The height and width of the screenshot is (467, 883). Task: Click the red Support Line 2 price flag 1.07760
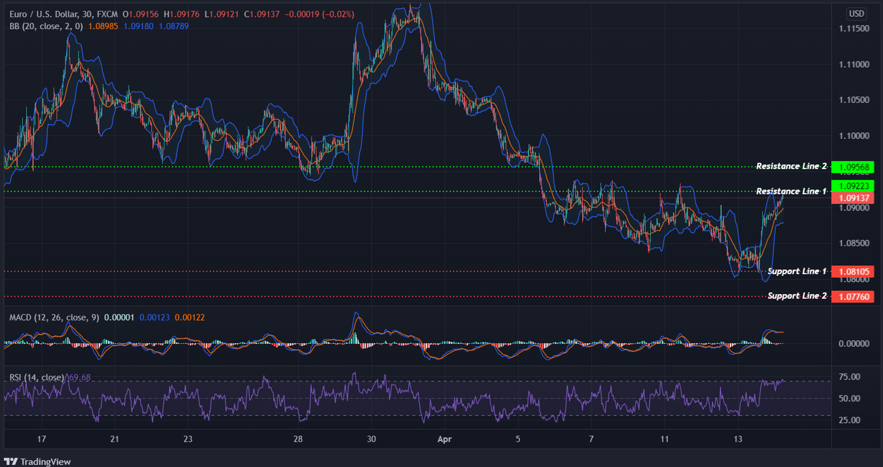pyautogui.click(x=853, y=296)
